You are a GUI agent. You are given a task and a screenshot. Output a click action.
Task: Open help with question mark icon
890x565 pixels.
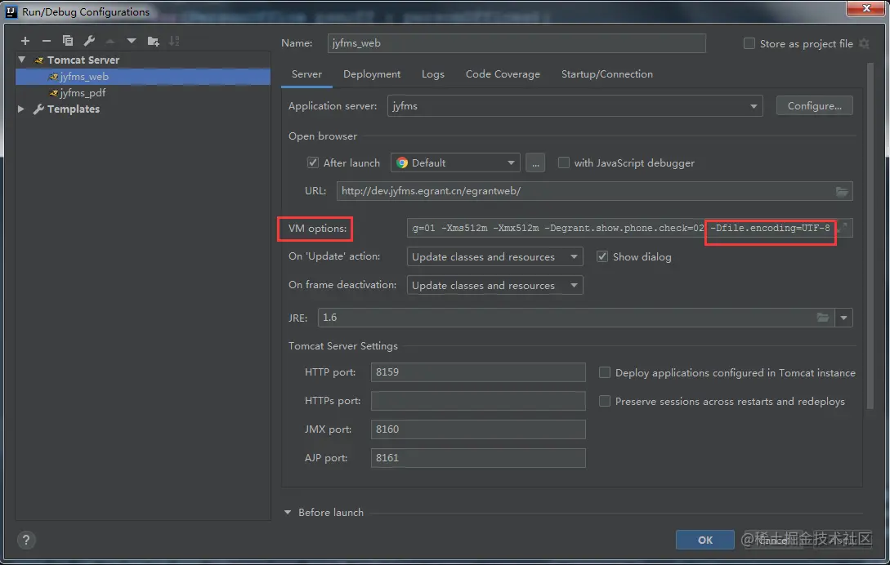(26, 540)
